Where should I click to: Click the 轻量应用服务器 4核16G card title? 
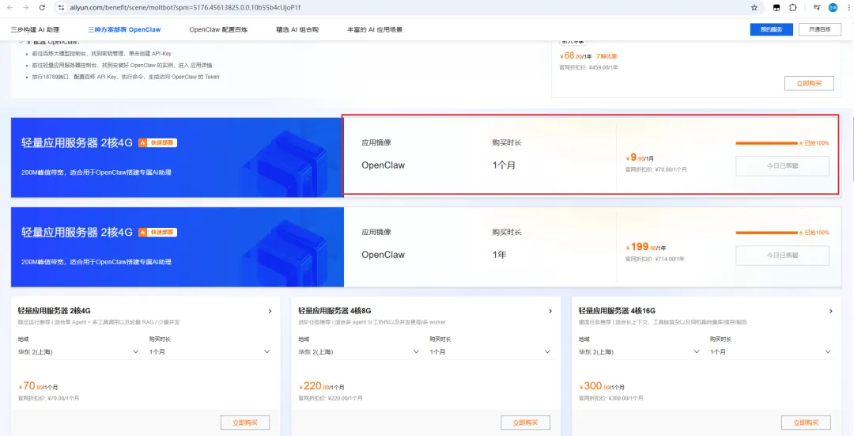pos(617,311)
